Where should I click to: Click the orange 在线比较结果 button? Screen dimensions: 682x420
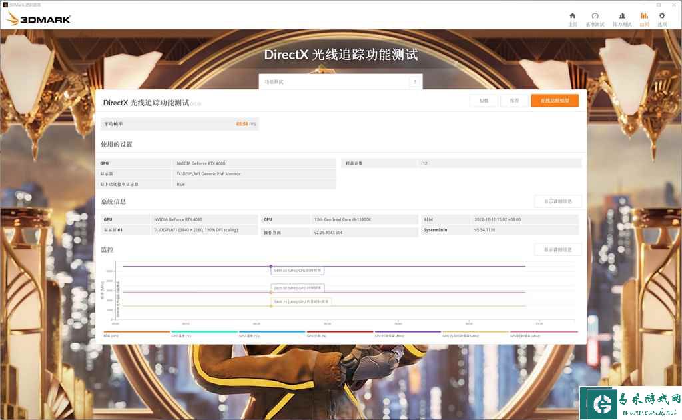click(555, 101)
